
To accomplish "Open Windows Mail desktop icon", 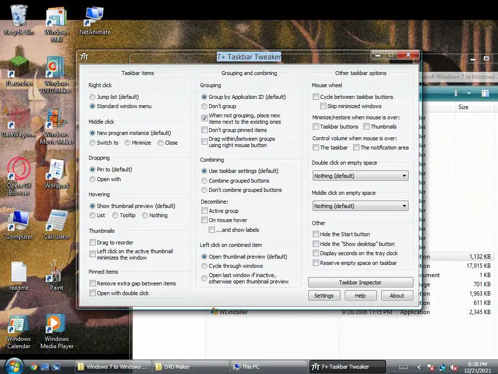I will point(56,24).
